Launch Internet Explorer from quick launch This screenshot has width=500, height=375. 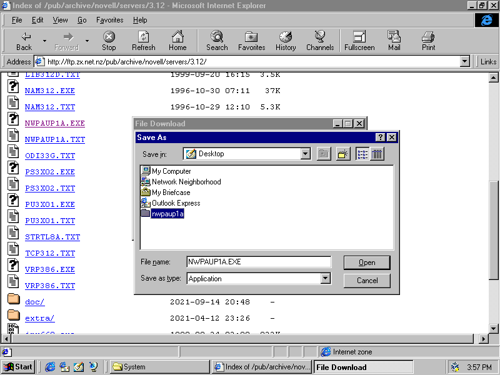coord(50,367)
